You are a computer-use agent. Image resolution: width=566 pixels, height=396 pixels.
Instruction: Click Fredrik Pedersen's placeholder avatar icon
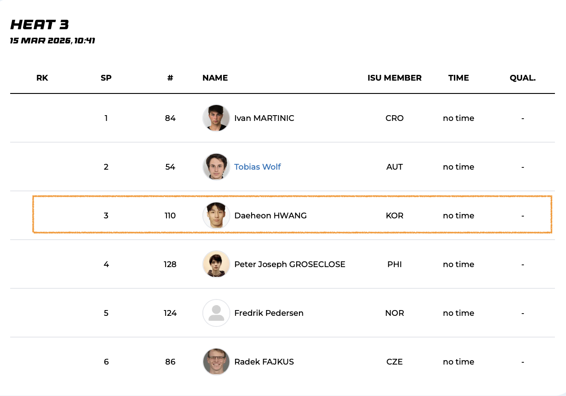[x=216, y=313]
